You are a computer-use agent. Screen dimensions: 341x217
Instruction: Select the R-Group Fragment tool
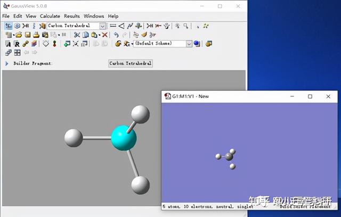pyautogui.click(x=26, y=26)
